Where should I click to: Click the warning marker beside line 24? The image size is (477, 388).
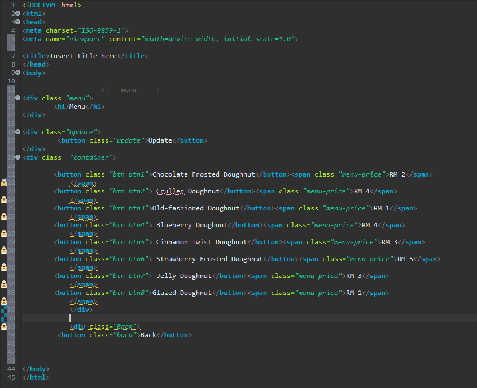click(x=4, y=200)
